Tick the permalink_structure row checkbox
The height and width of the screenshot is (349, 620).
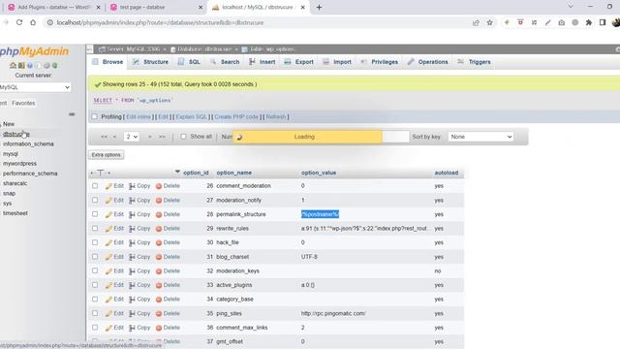click(x=95, y=214)
